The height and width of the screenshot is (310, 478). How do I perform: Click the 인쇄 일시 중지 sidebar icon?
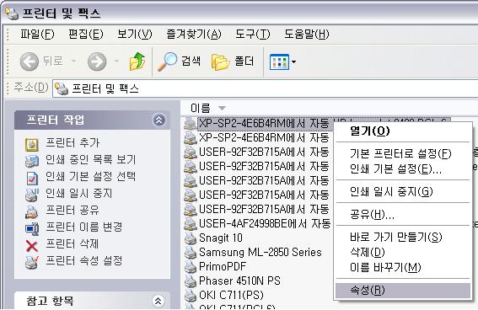[32, 195]
